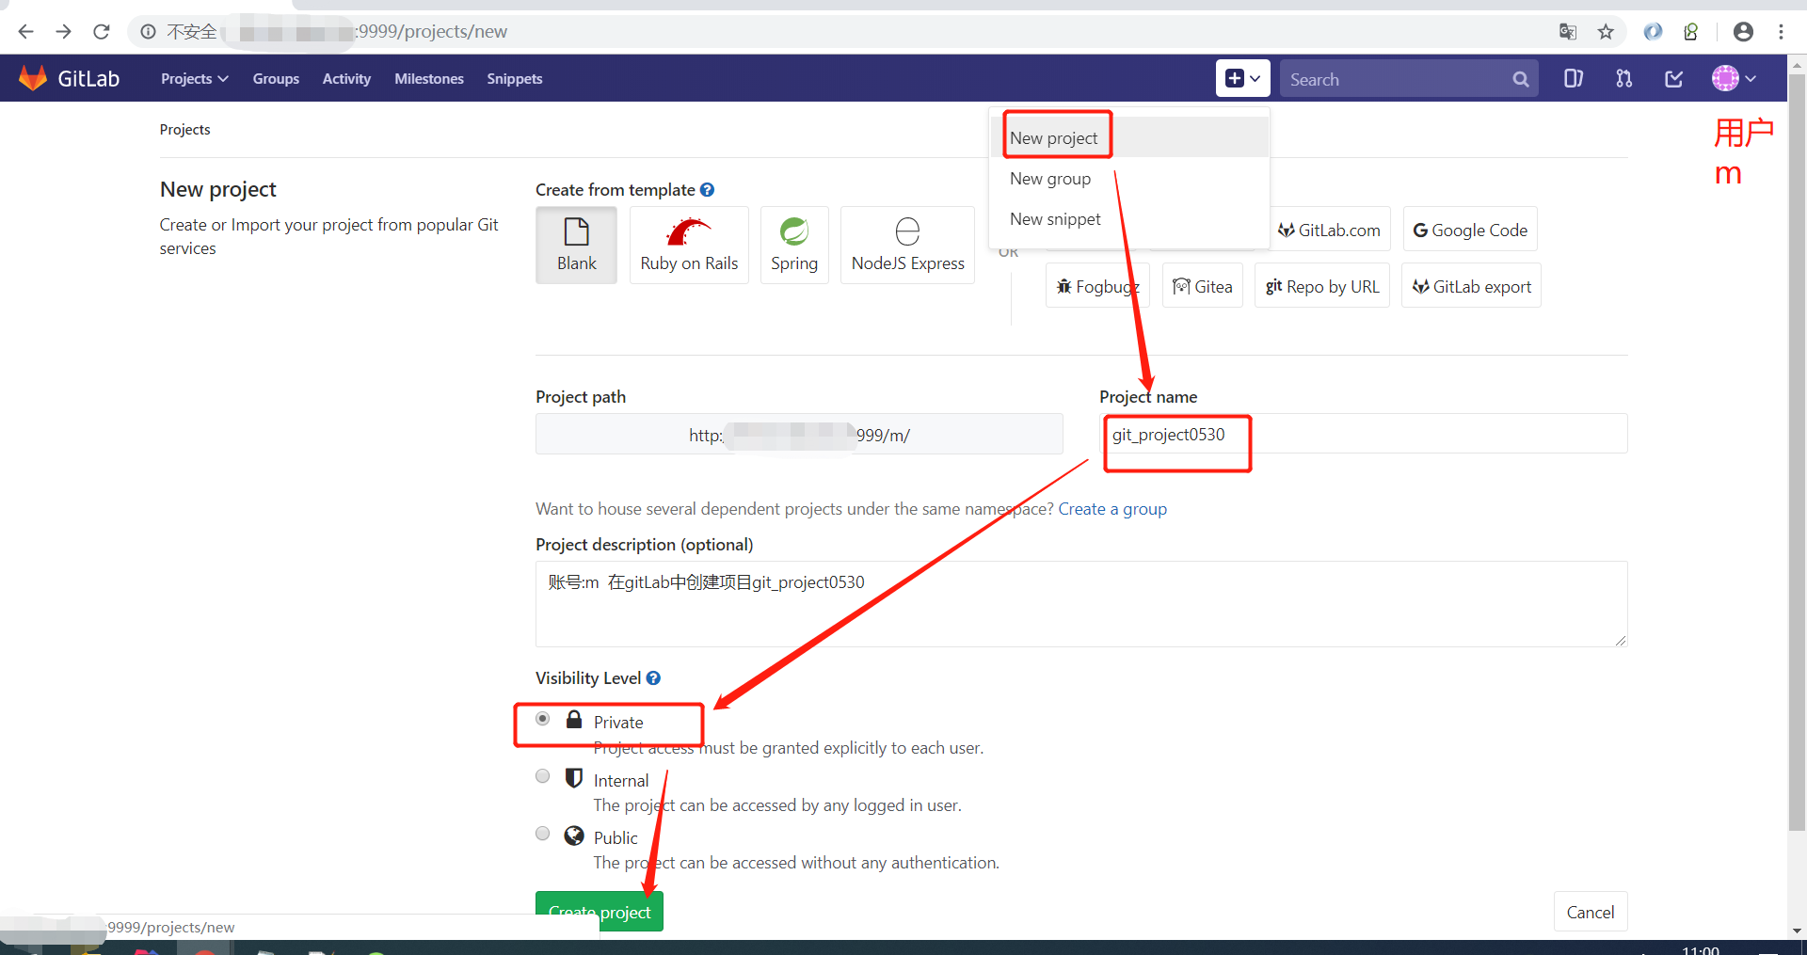This screenshot has height=955, width=1807.
Task: Select the NodeJS Express template
Action: [907, 245]
